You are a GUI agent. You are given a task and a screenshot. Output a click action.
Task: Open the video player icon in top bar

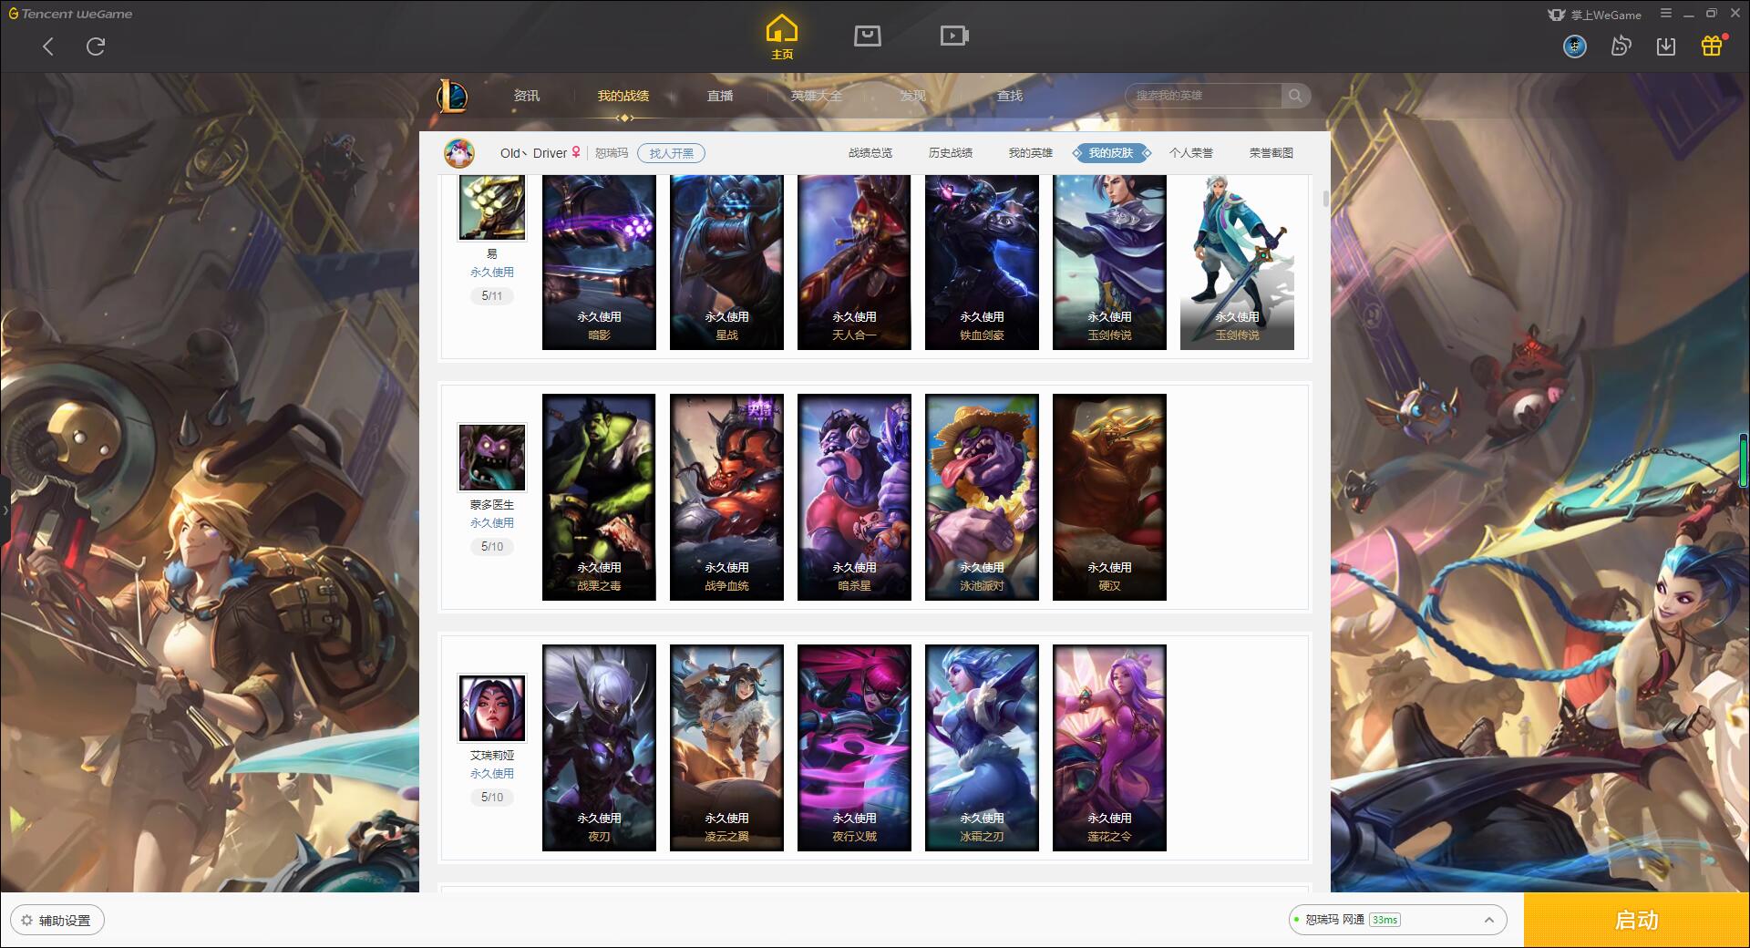click(x=954, y=36)
